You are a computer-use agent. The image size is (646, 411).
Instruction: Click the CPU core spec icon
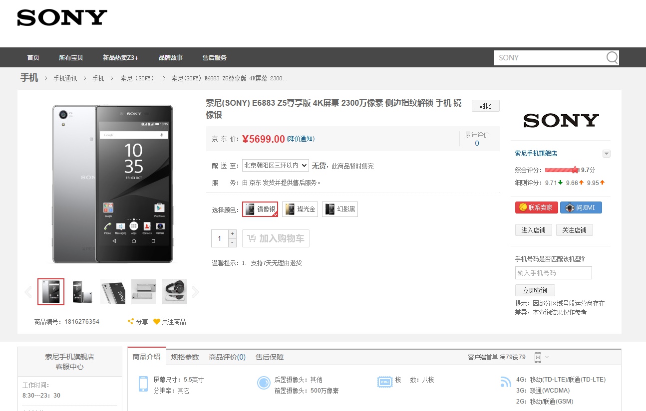tap(384, 382)
